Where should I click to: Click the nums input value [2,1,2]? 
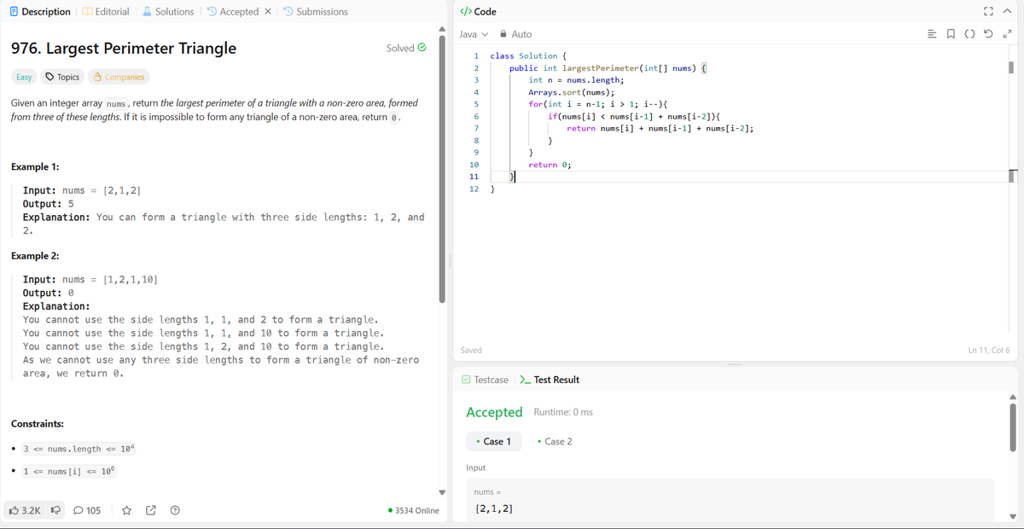tap(494, 508)
